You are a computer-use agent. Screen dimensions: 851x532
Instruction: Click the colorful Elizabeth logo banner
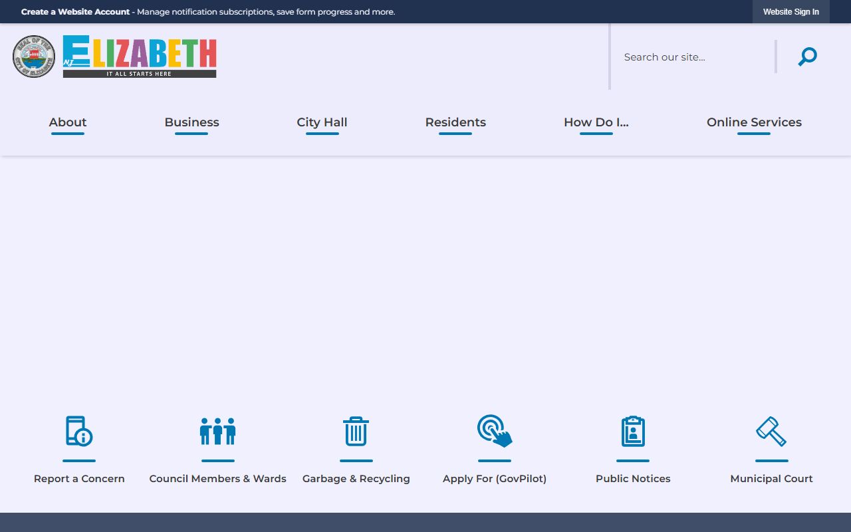pos(140,57)
